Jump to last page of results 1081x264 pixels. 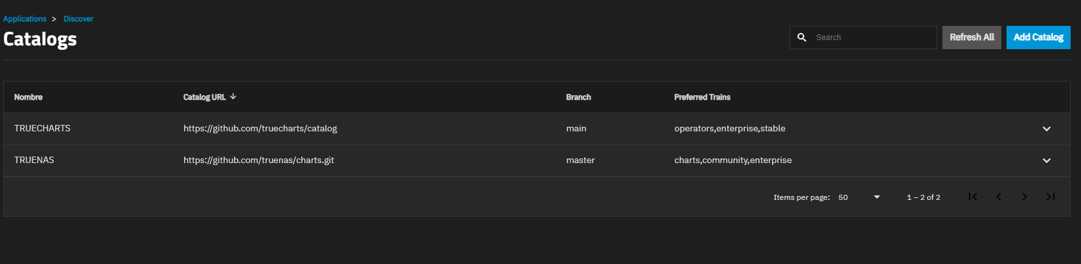click(1051, 197)
